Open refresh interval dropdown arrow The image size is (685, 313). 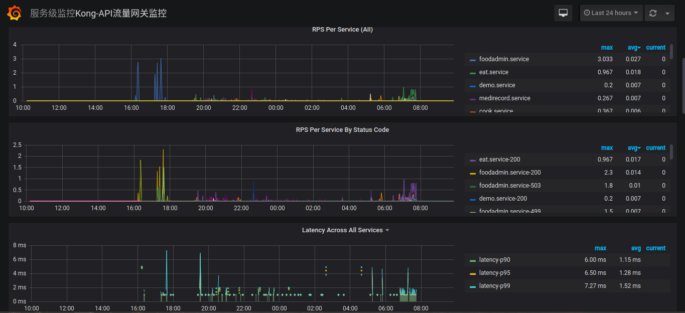tap(667, 14)
